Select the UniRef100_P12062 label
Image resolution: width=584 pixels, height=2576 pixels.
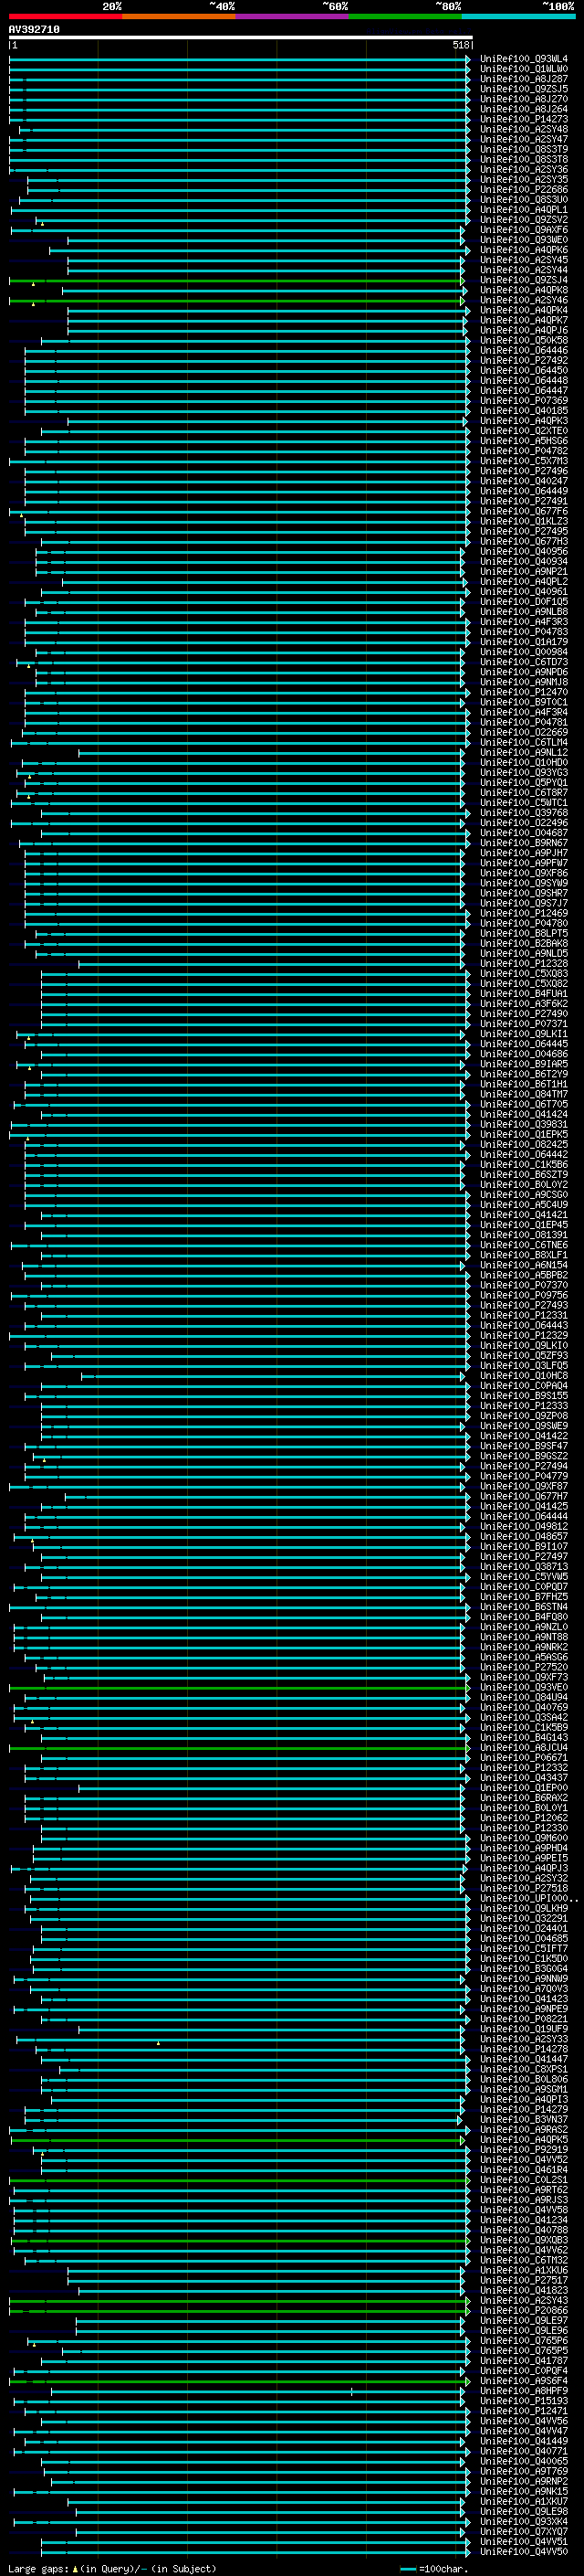(523, 1818)
